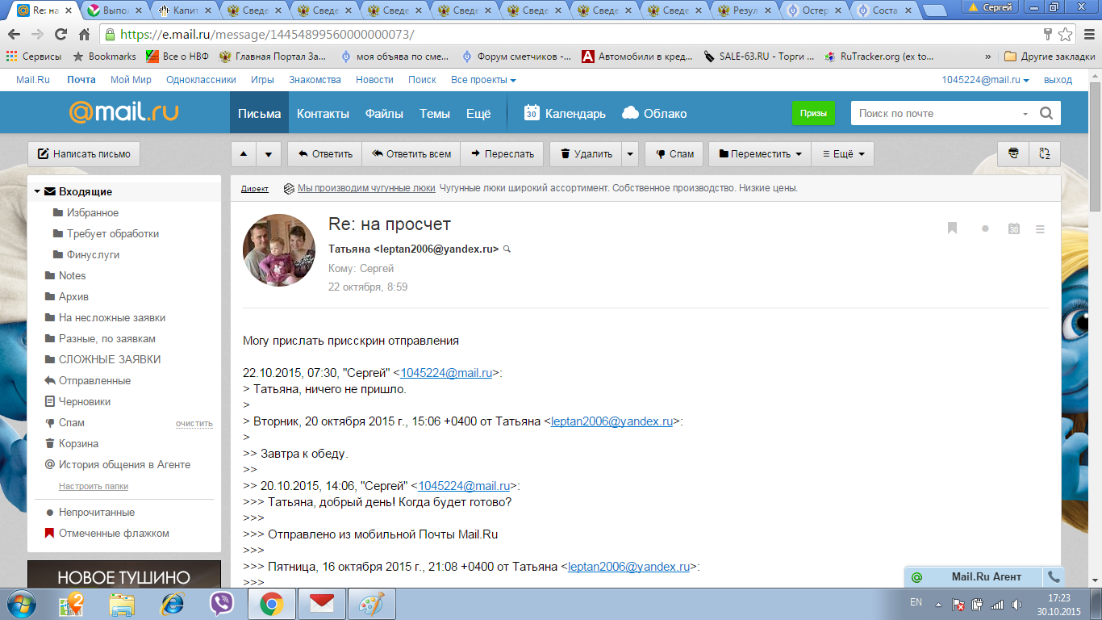Bookmark this page with the star icon
Viewport: 1102px width, 620px height.
[x=1066, y=35]
